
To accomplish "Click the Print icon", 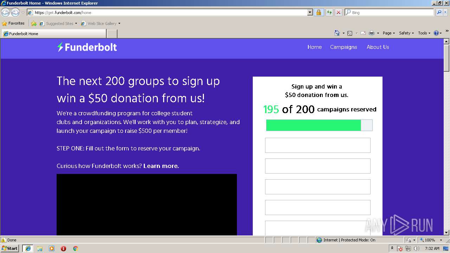I will click(x=371, y=33).
